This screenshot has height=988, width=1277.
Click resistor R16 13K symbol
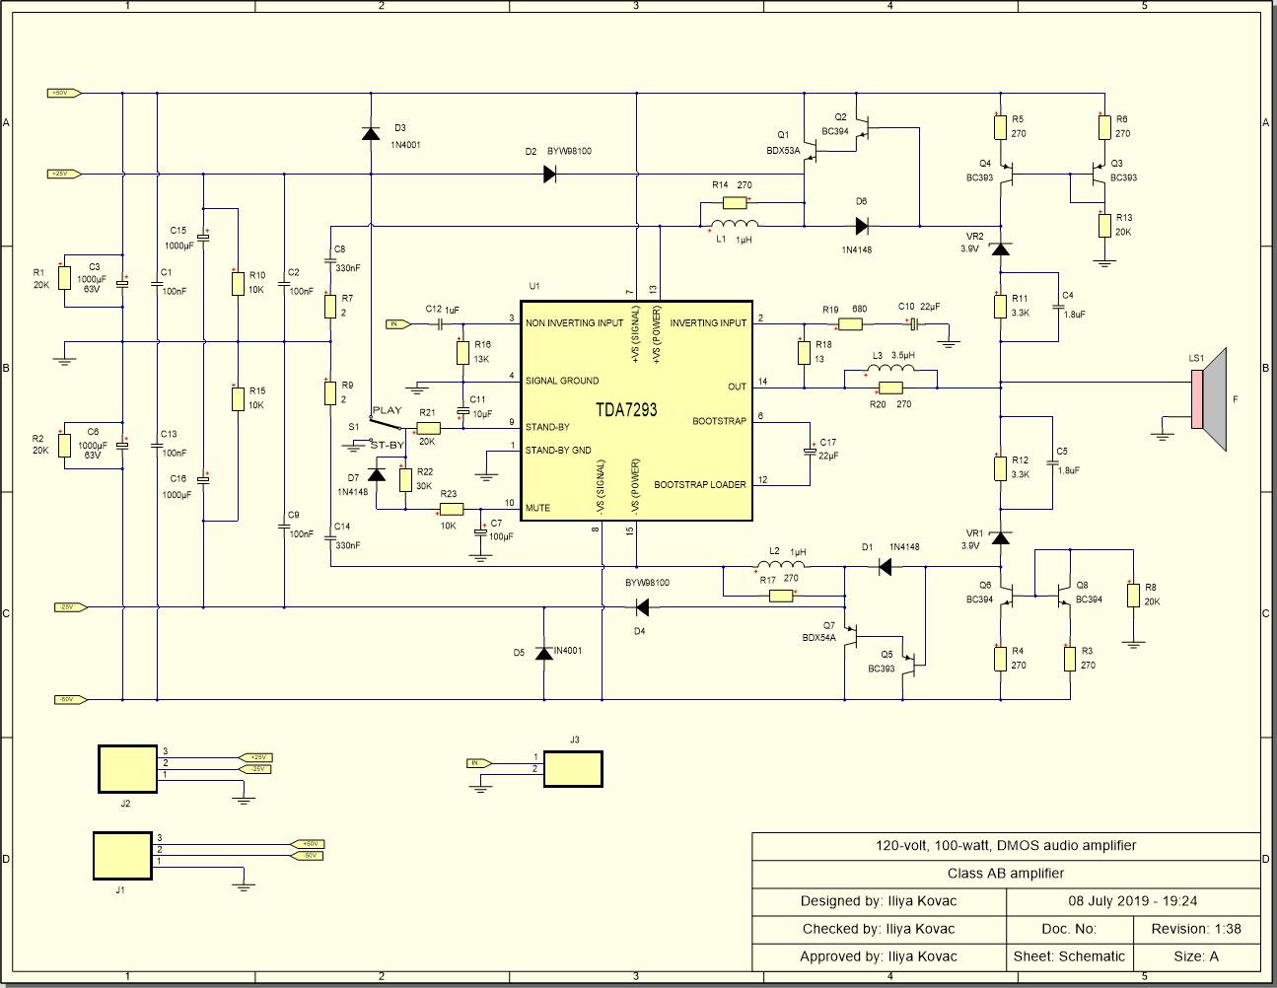pyautogui.click(x=462, y=352)
